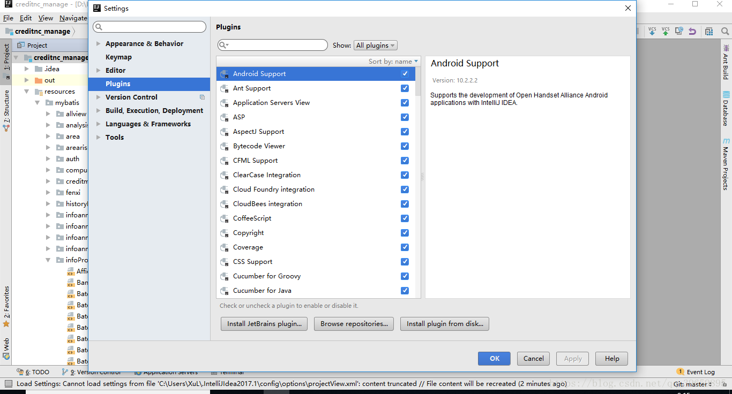
Task: Select CSS Support plugin row
Action: point(316,262)
